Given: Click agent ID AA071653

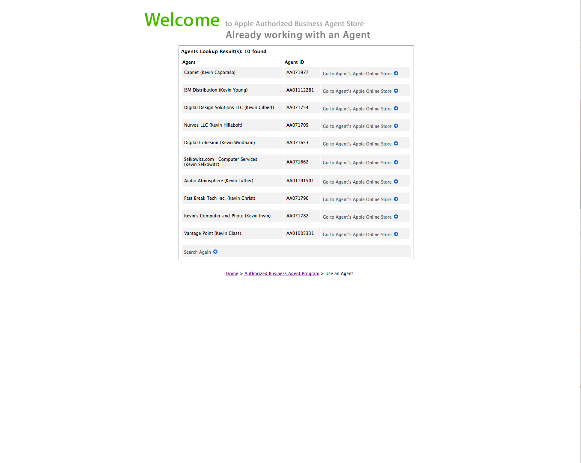Looking at the screenshot, I should click(x=298, y=142).
